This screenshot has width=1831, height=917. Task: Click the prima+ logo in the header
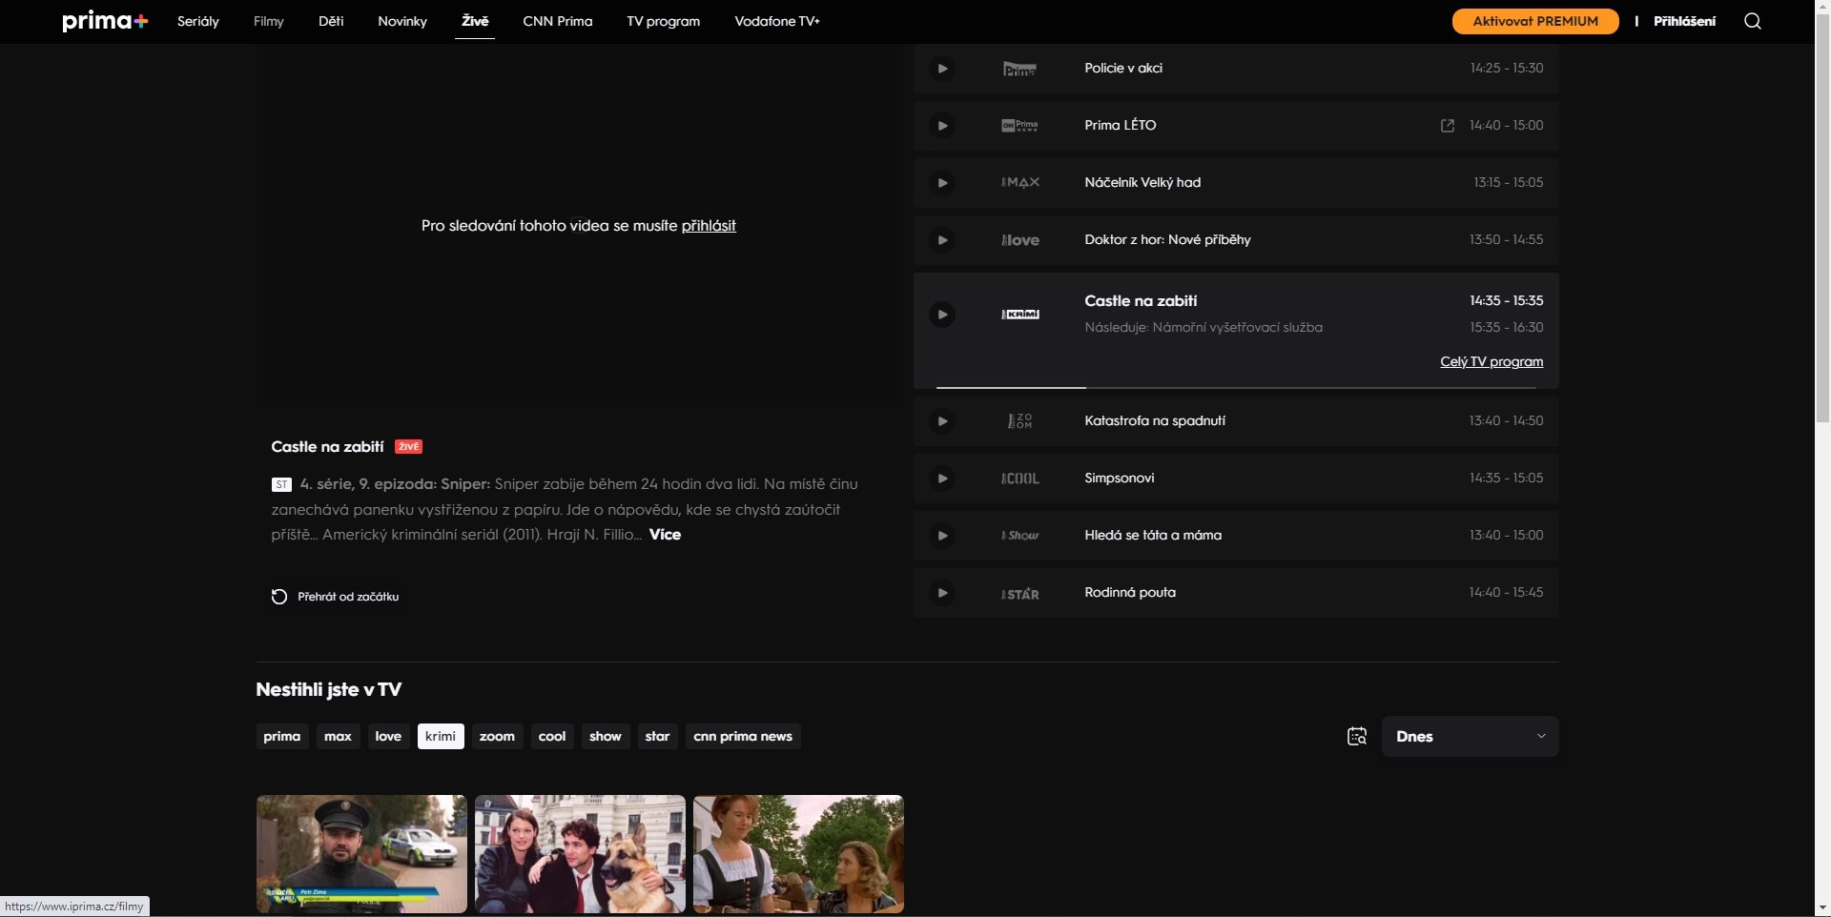tap(105, 20)
